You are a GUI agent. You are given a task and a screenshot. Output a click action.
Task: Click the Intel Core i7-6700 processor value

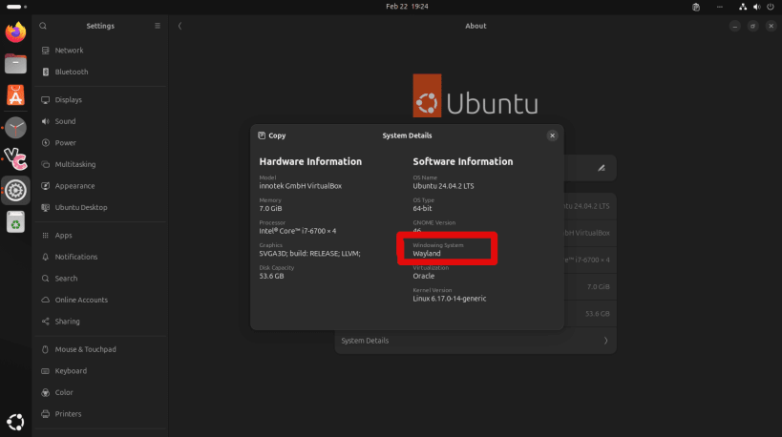297,231
